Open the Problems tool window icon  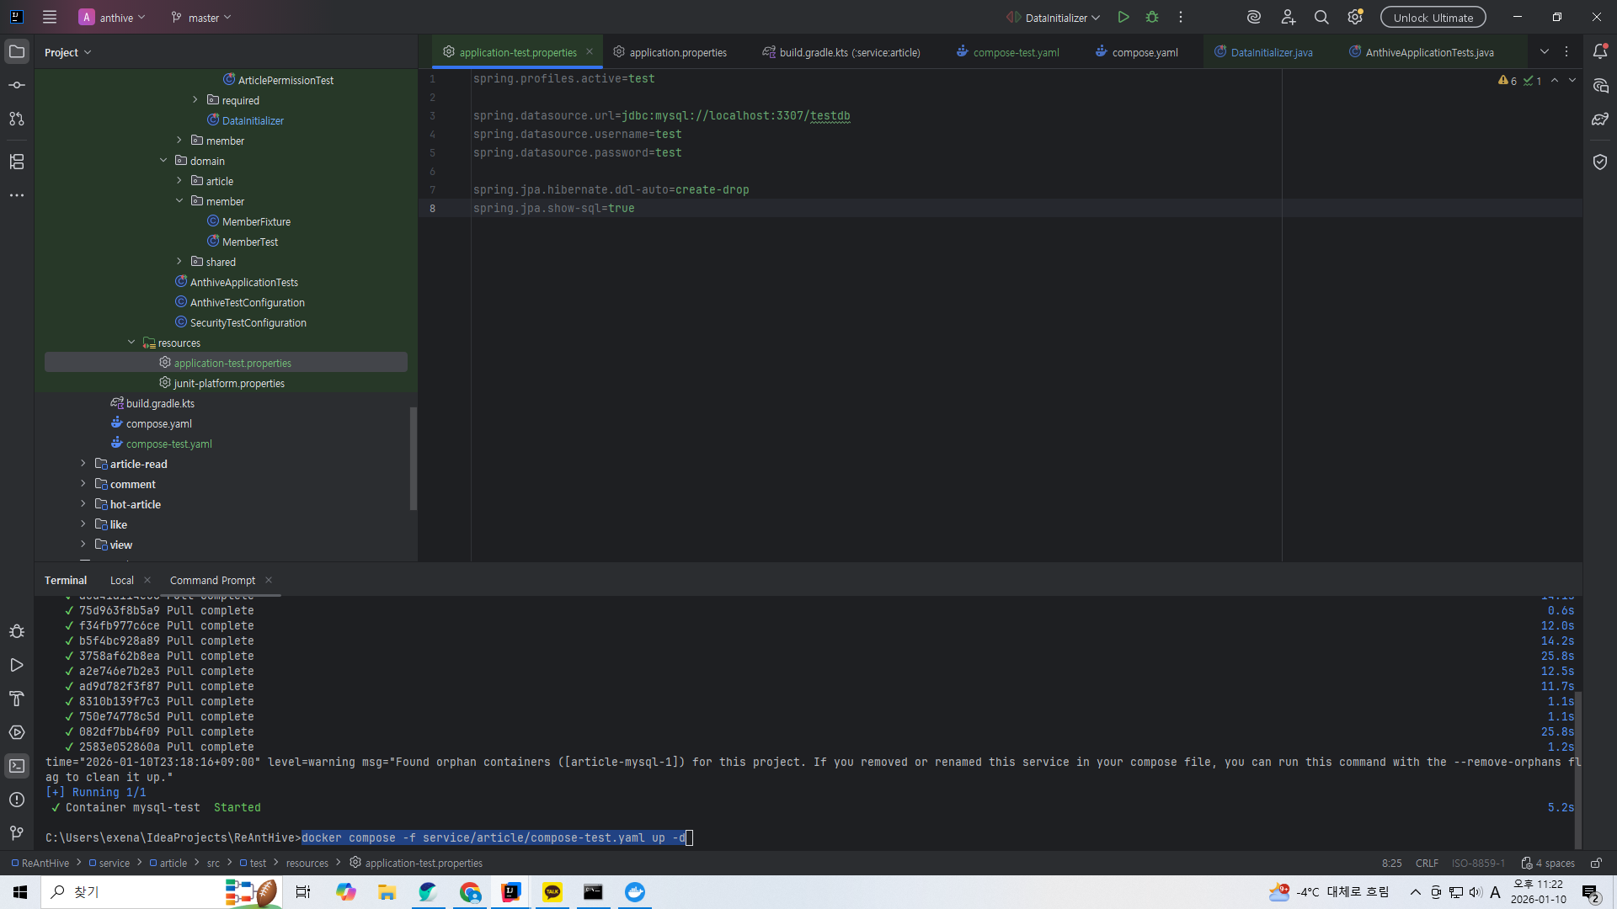pyautogui.click(x=17, y=800)
